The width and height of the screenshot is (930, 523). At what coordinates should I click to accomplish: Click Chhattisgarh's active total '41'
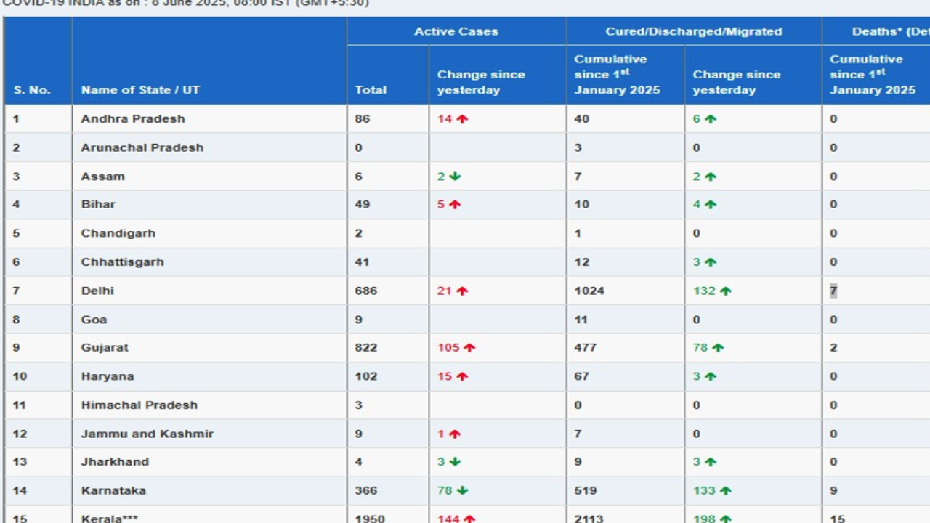[x=362, y=262]
